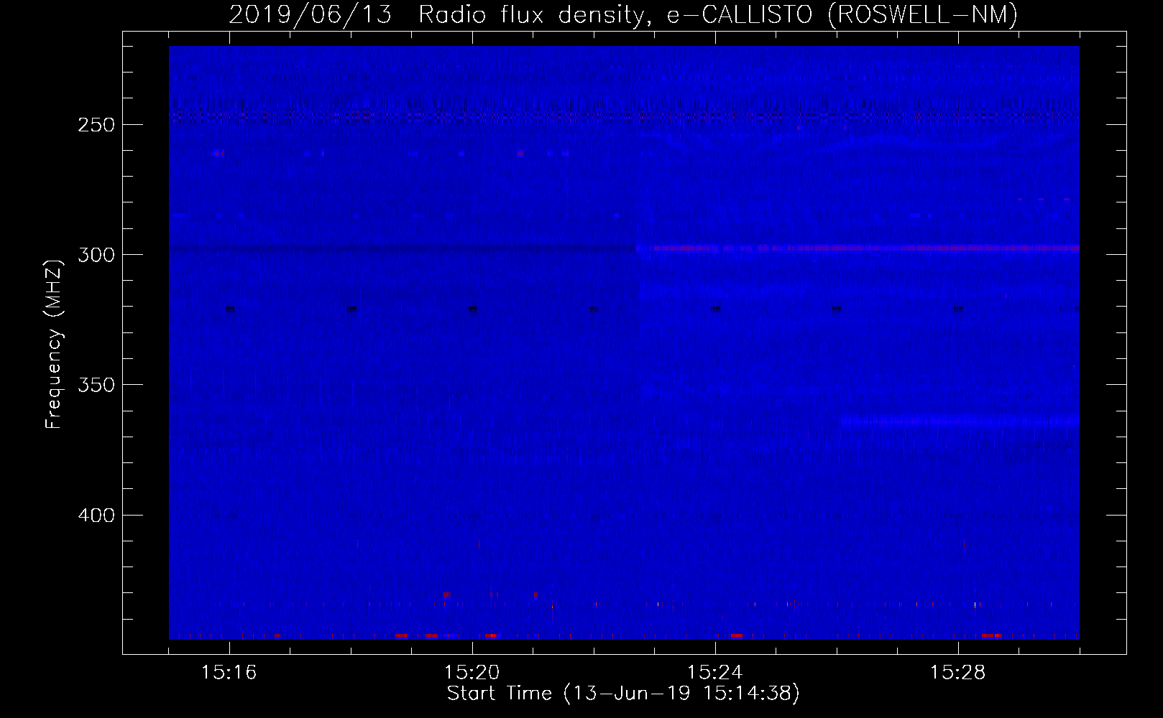The image size is (1163, 718).
Task: Select the '350' frequency axis label
Action: tap(96, 385)
